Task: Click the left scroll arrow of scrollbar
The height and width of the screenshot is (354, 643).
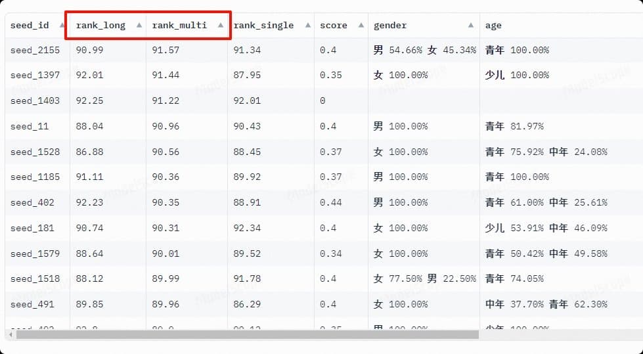Action: click(x=9, y=334)
